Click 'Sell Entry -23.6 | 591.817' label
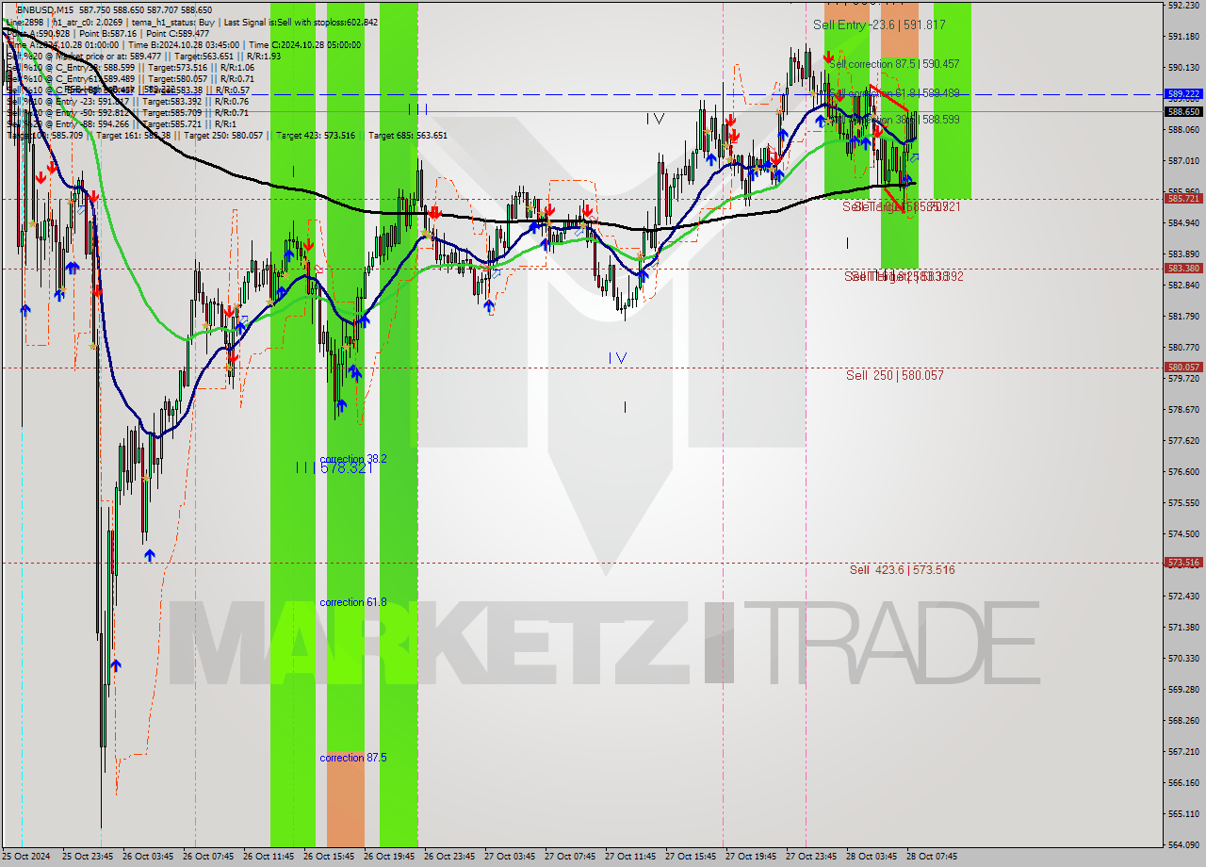 point(879,25)
